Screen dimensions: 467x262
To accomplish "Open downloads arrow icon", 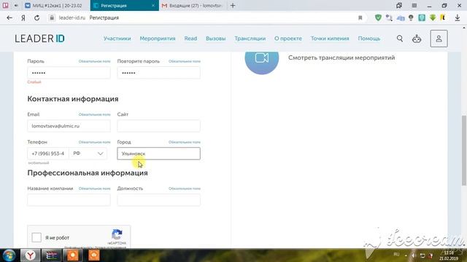I will (458, 17).
